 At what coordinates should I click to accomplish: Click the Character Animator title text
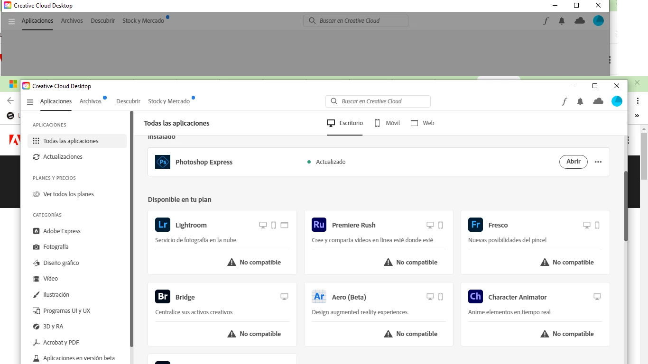pyautogui.click(x=518, y=297)
